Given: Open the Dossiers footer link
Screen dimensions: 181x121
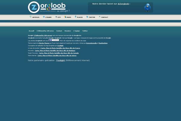Looking at the screenshot, I should pos(68,31).
